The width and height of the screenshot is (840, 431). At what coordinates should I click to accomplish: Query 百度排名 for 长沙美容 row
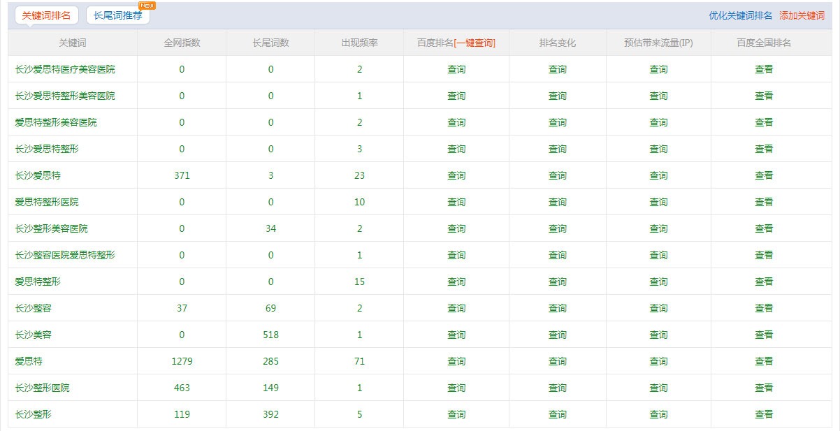pyautogui.click(x=456, y=335)
